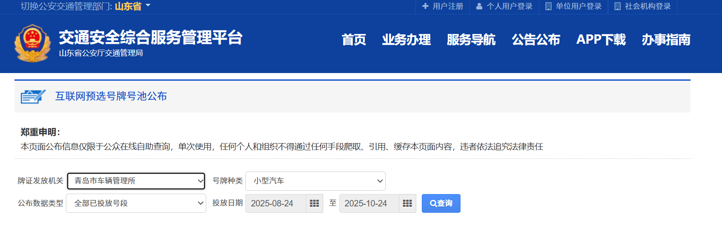This screenshot has width=722, height=248.
Task: Expand the 山东省 province switcher
Action: point(132,6)
